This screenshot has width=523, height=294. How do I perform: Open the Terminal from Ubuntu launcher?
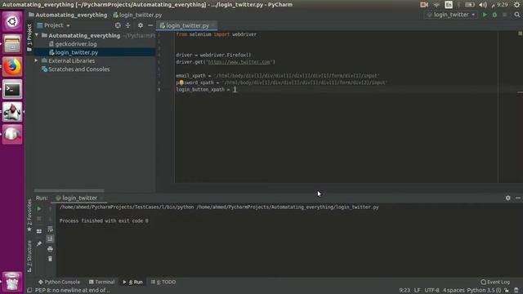[x=12, y=89]
